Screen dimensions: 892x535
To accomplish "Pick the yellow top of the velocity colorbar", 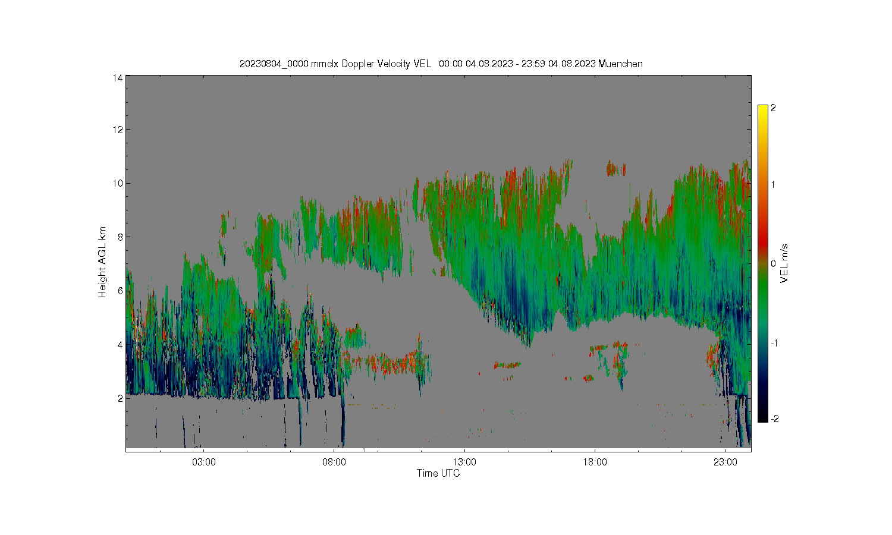I will (x=763, y=113).
